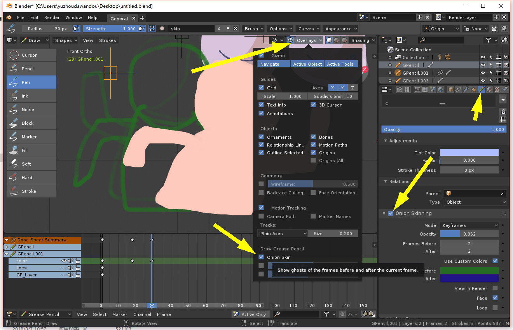Select the Pencil brush

pos(31,69)
